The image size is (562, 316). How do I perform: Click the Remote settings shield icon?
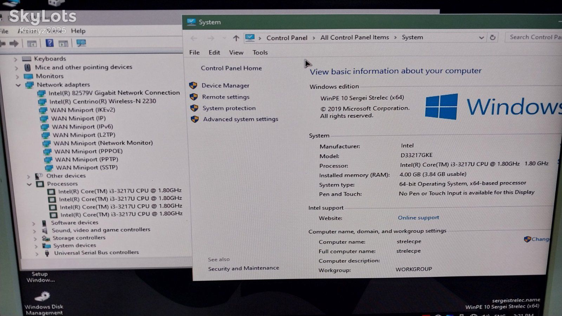point(194,97)
